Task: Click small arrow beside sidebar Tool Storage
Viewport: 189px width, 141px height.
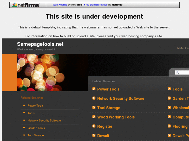Action: tap(24, 135)
